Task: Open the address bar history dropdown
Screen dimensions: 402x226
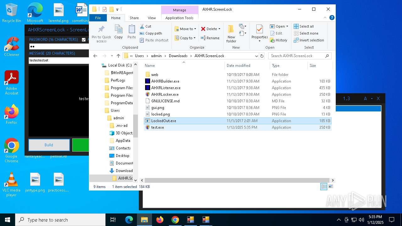Action: click(x=257, y=56)
